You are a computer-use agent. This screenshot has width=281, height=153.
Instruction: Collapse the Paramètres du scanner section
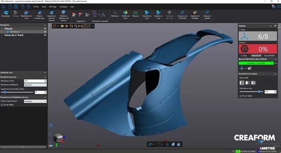[x=275, y=74]
